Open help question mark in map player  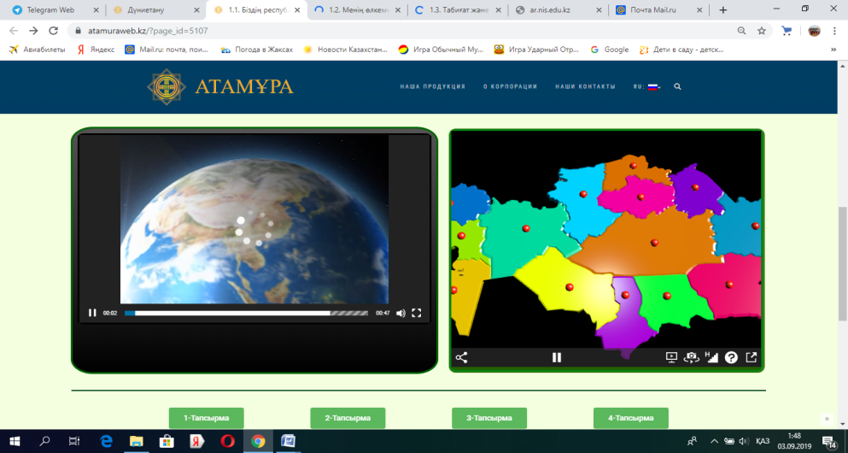731,357
